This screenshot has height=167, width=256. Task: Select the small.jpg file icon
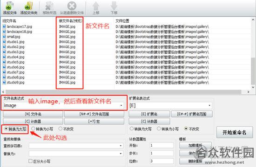click(x=4, y=37)
